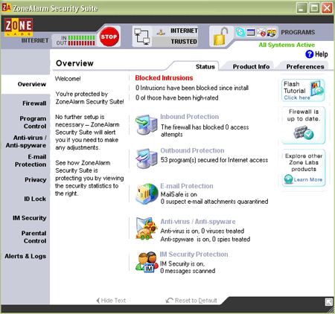Viewport: 335px width, 314px height.
Task: Click the E-mail Protection heading link
Action: tap(187, 186)
